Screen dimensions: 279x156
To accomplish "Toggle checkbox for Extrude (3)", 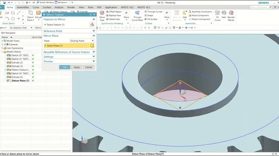I will [8, 66].
